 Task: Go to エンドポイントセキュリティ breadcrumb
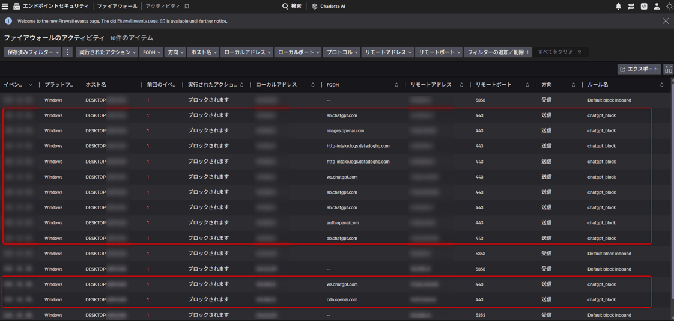[55, 7]
